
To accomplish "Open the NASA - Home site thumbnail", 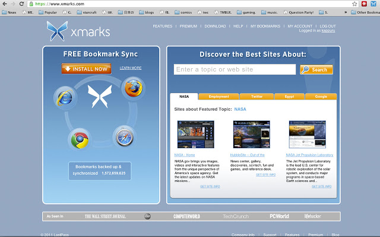I will click(196, 134).
